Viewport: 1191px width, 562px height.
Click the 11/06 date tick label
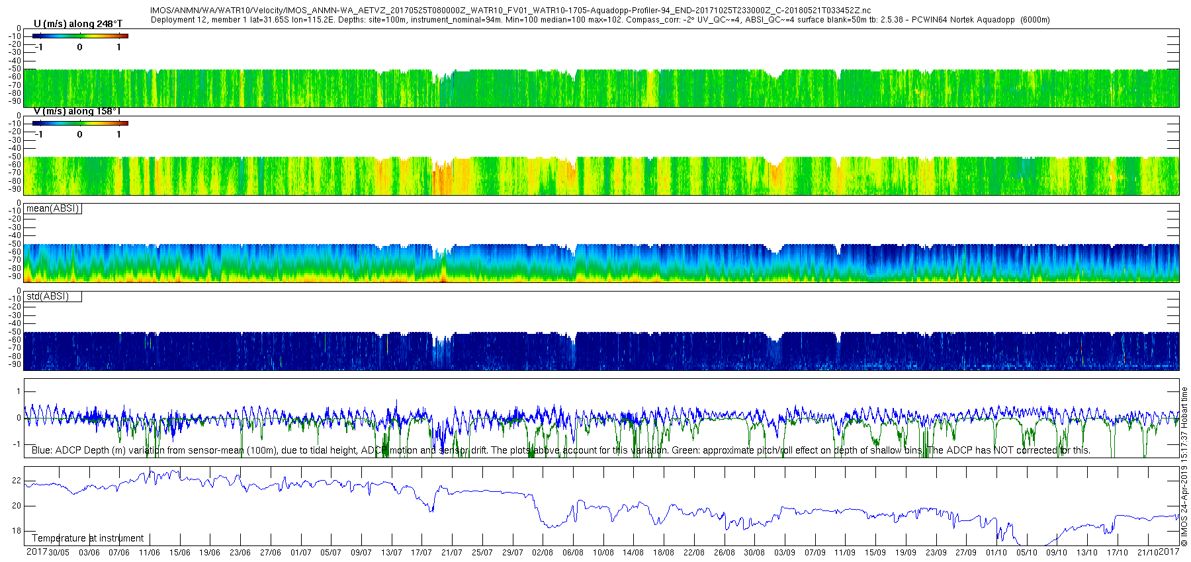point(150,553)
